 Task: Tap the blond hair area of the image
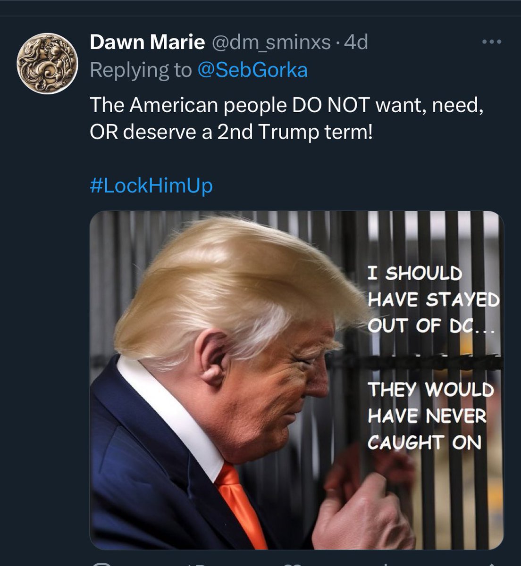coord(236,278)
